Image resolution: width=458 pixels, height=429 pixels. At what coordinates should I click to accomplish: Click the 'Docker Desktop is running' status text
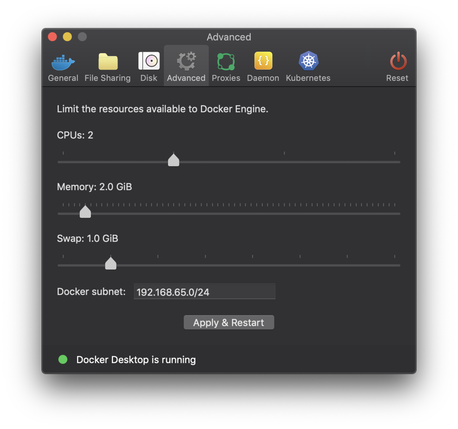(136, 360)
